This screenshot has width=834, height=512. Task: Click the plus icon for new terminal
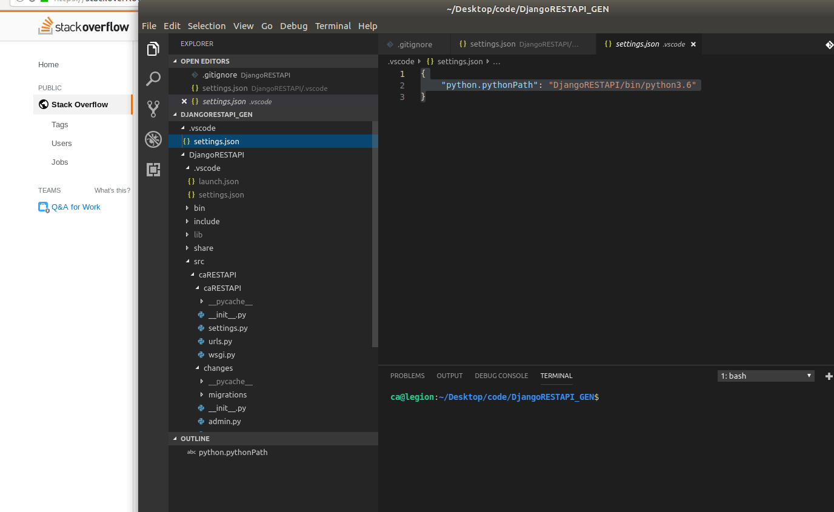[829, 376]
